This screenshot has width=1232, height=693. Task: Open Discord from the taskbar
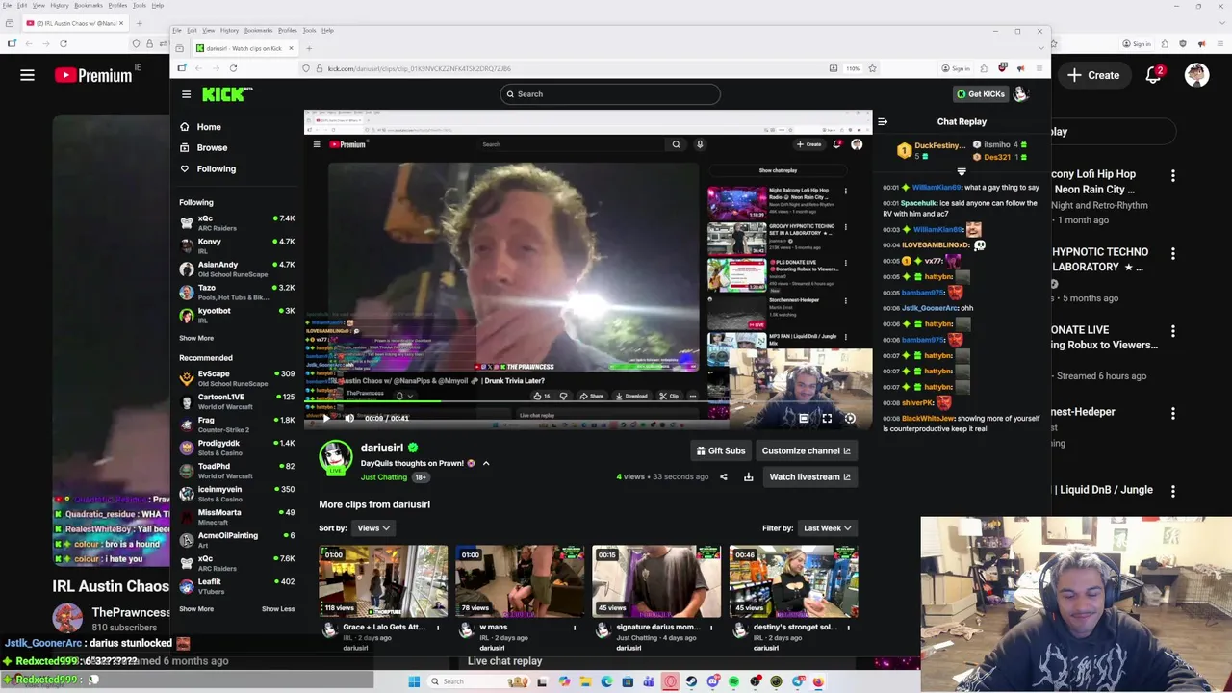pyautogui.click(x=712, y=681)
